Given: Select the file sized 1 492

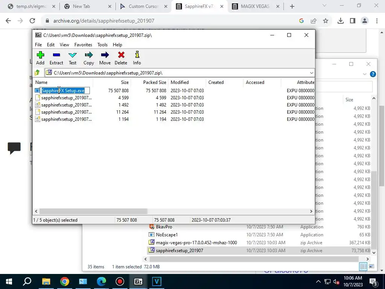Looking at the screenshot, I should [x=66, y=105].
